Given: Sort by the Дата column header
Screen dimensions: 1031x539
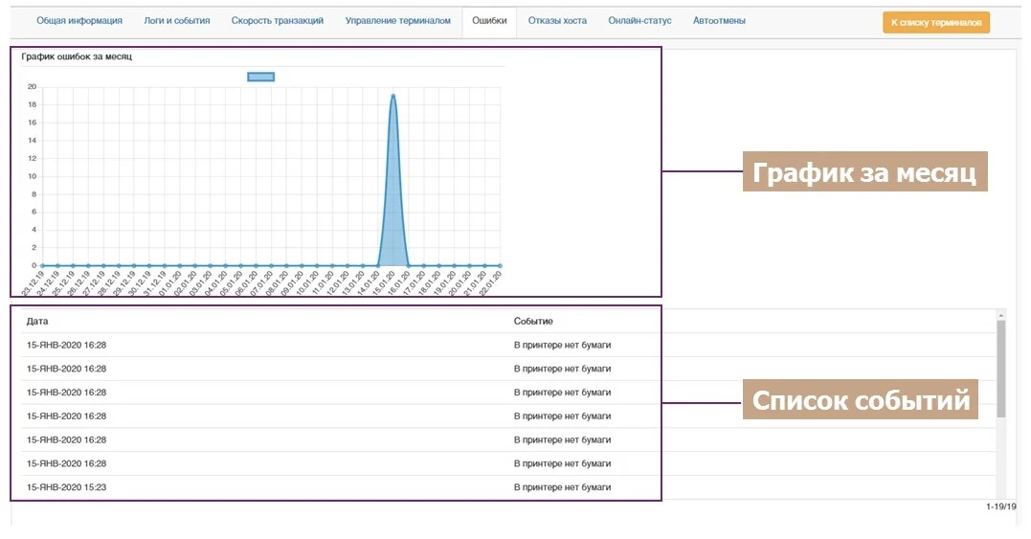Looking at the screenshot, I should coord(37,321).
